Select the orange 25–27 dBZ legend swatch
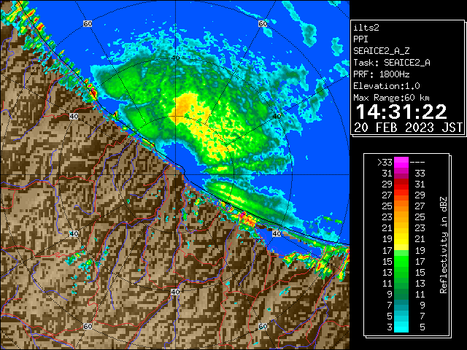This screenshot has height=350, width=467. coord(401,206)
